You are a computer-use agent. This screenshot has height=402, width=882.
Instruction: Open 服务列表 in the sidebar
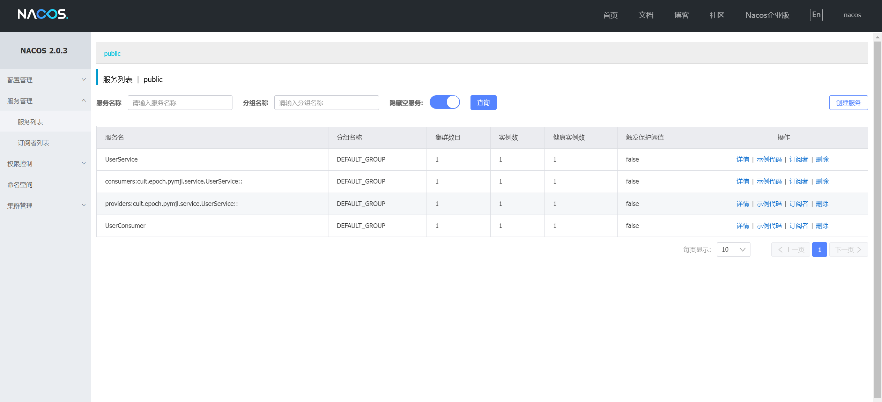coord(45,122)
